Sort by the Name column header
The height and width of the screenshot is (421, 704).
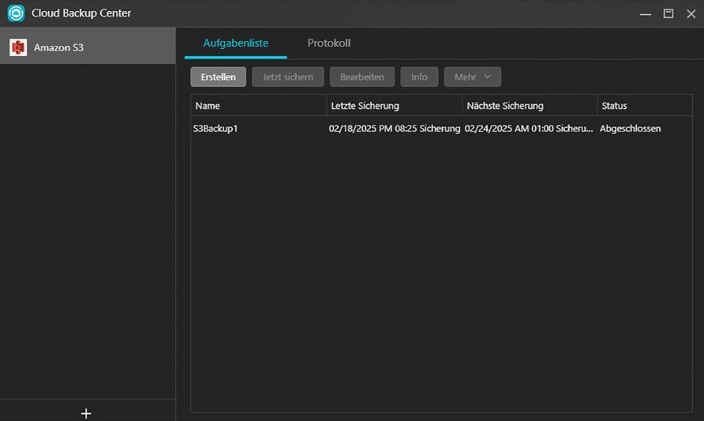pyautogui.click(x=259, y=106)
